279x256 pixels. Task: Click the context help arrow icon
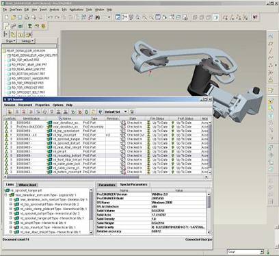coord(255,17)
